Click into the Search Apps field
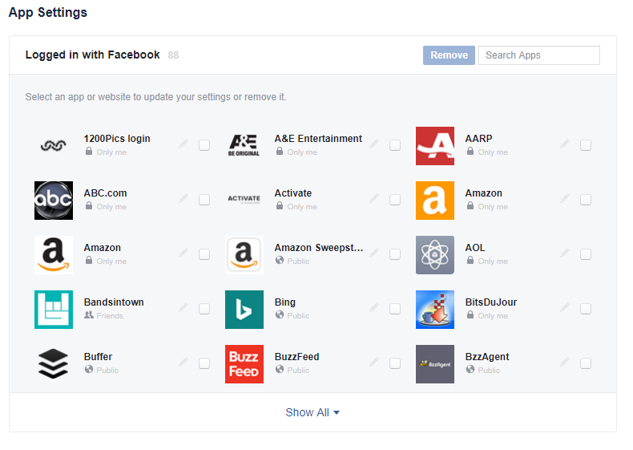This screenshot has width=633, height=450. [538, 55]
